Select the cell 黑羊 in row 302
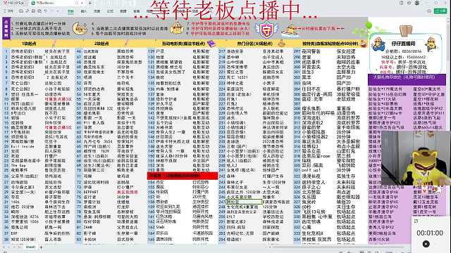This screenshot has width=451, height=253. pyautogui.click(x=307, y=77)
